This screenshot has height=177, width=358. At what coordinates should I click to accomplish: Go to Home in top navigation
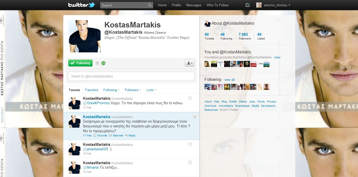click(162, 5)
